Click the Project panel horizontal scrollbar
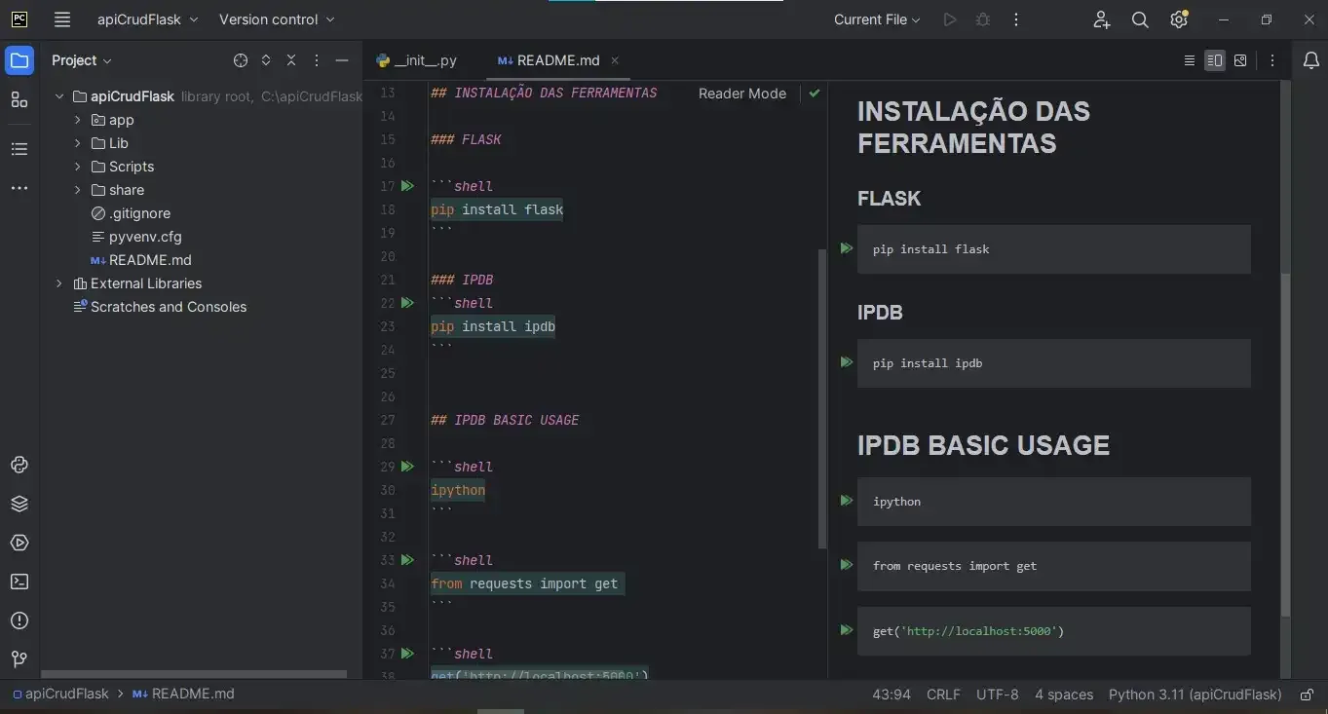The image size is (1328, 714). pyautogui.click(x=193, y=674)
